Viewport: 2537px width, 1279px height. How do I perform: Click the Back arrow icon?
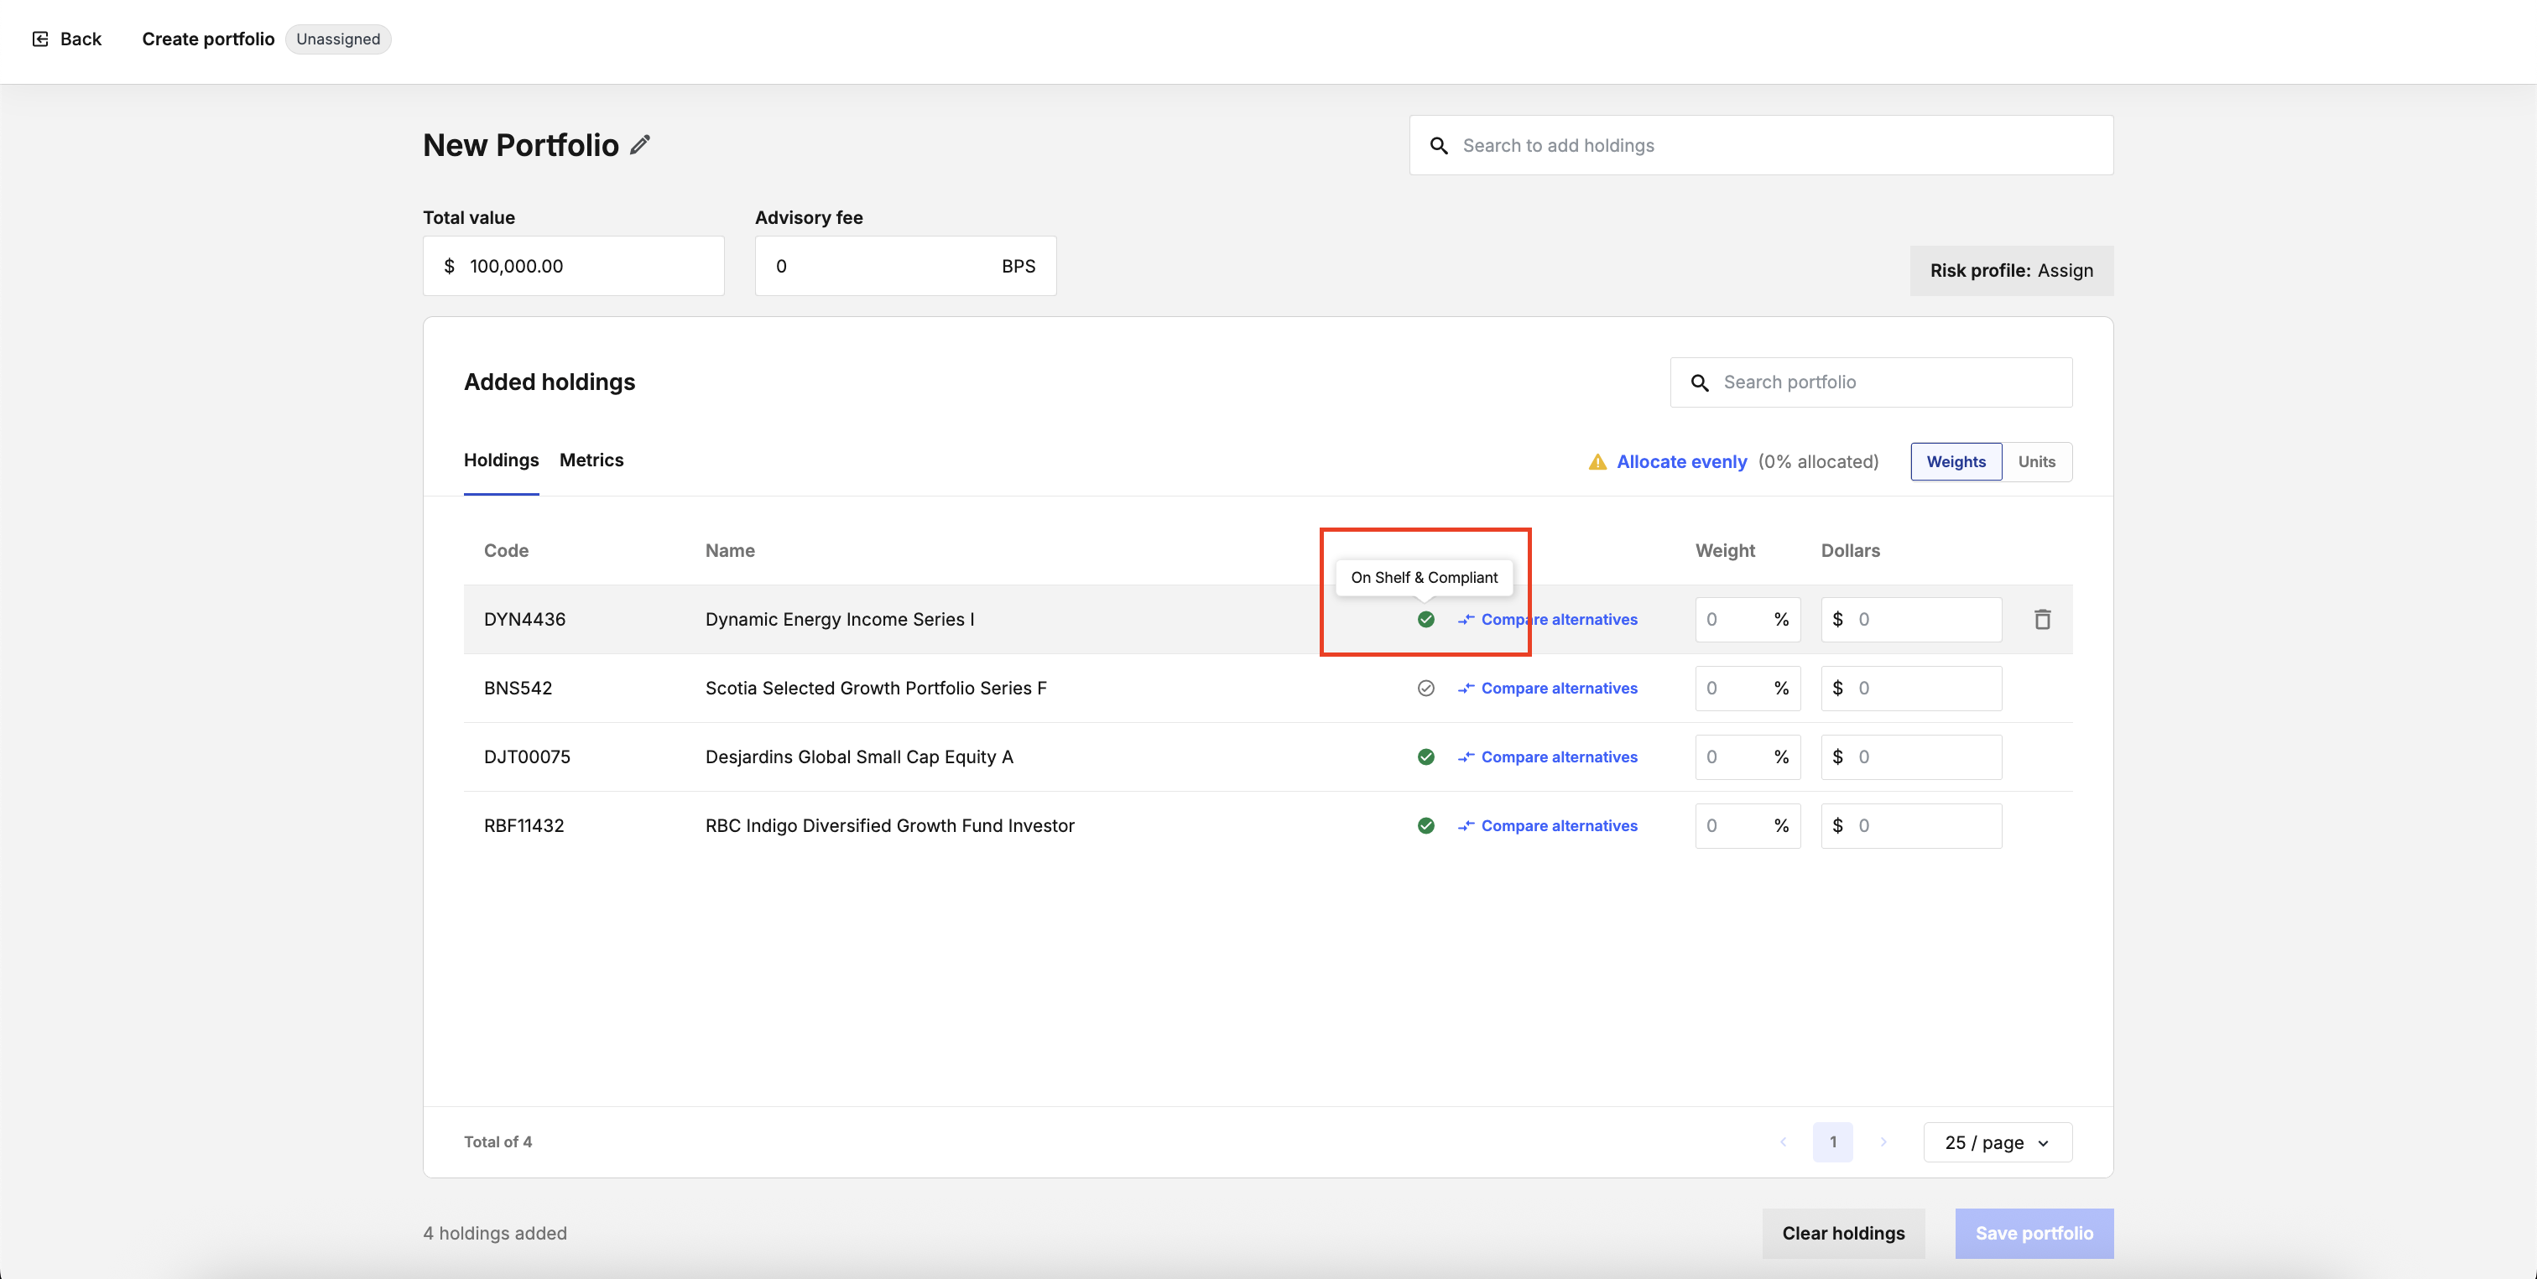coord(40,39)
